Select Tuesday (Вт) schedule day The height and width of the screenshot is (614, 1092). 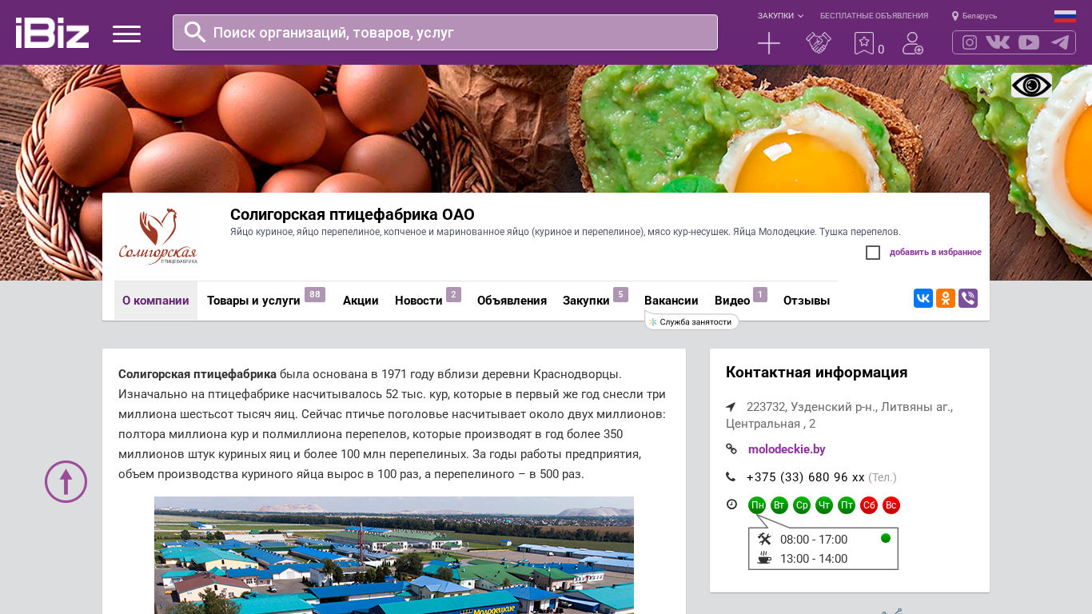coord(779,505)
